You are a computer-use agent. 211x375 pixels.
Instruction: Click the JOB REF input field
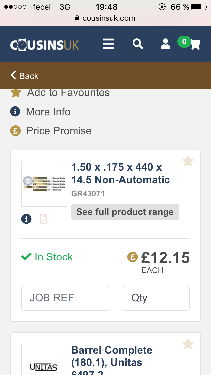(65, 298)
